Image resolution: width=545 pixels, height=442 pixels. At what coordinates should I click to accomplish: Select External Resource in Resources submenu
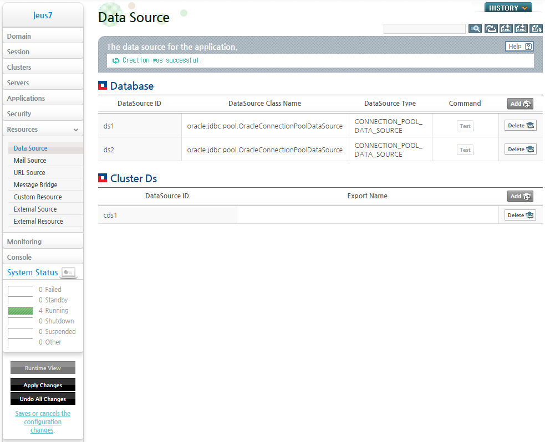click(x=45, y=221)
